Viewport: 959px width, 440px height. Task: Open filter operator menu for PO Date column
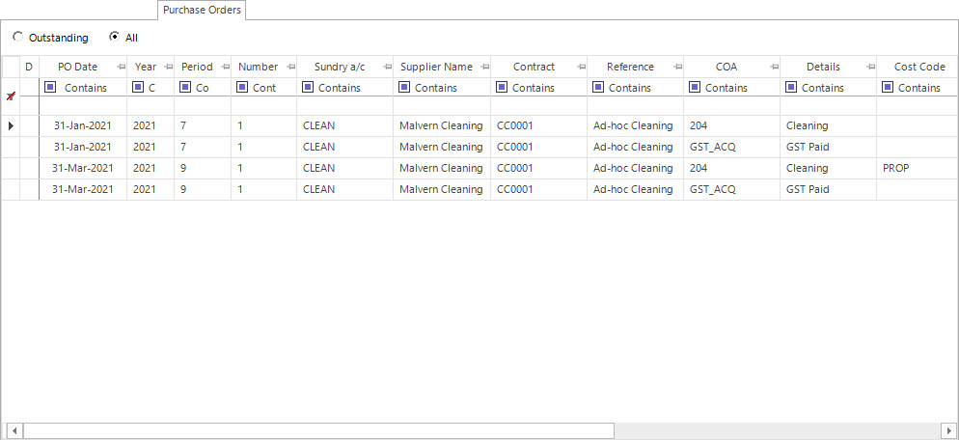tap(51, 87)
